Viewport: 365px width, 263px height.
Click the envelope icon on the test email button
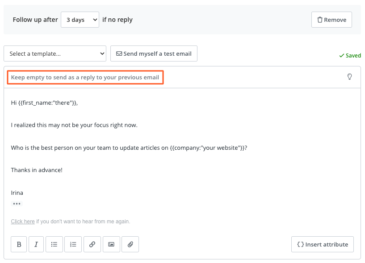(x=119, y=53)
